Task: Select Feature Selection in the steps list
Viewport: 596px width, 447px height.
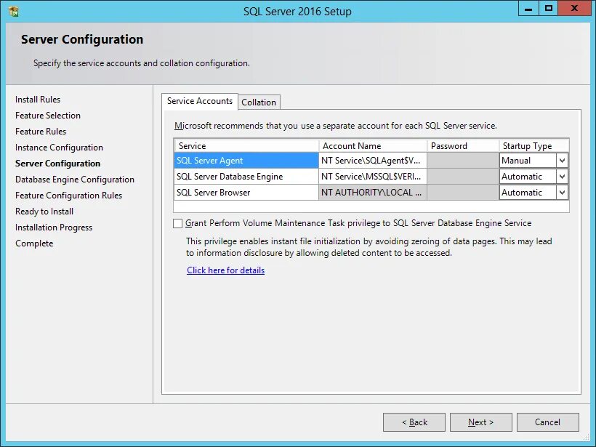Action: 48,116
